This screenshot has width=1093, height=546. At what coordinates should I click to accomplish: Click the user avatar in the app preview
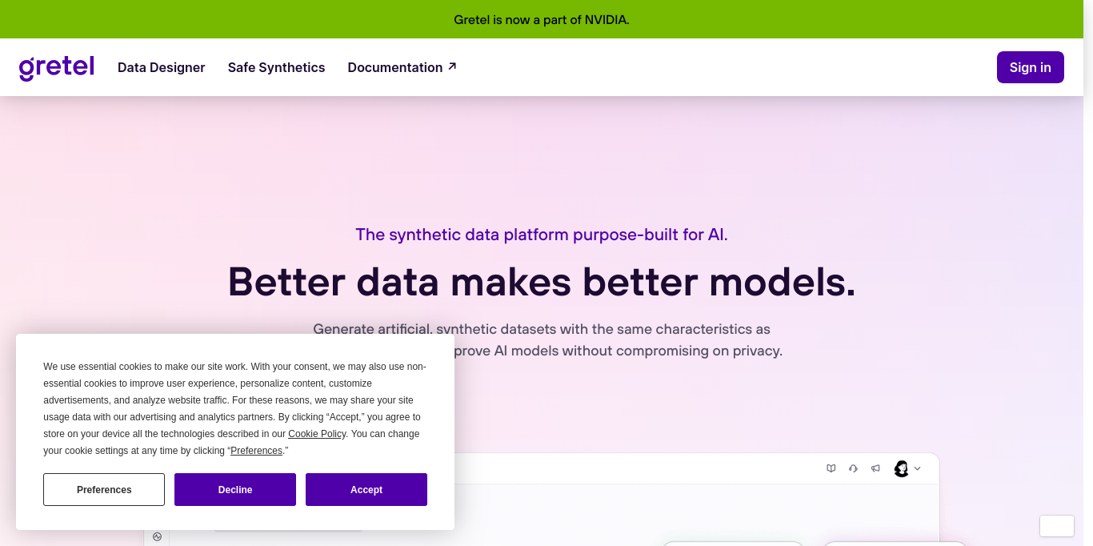click(901, 468)
